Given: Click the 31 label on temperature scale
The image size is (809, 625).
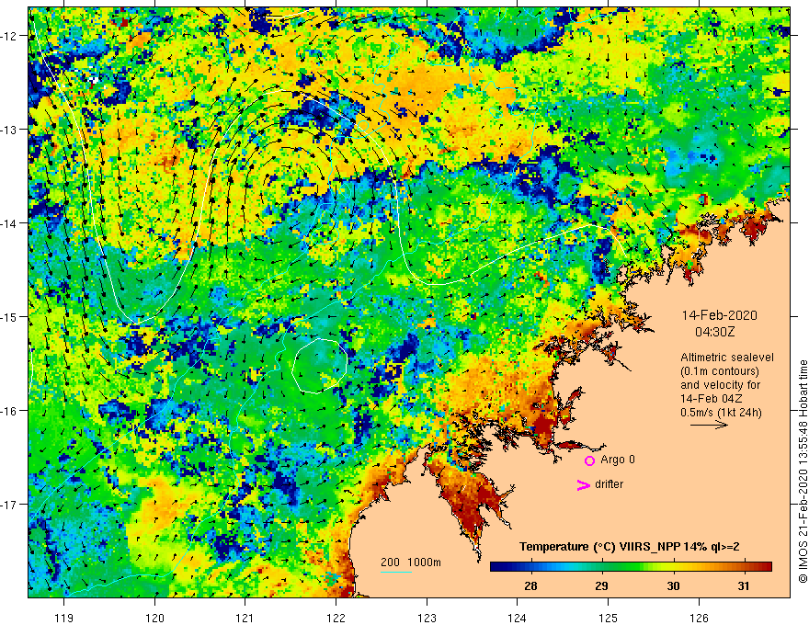Looking at the screenshot, I should [744, 585].
